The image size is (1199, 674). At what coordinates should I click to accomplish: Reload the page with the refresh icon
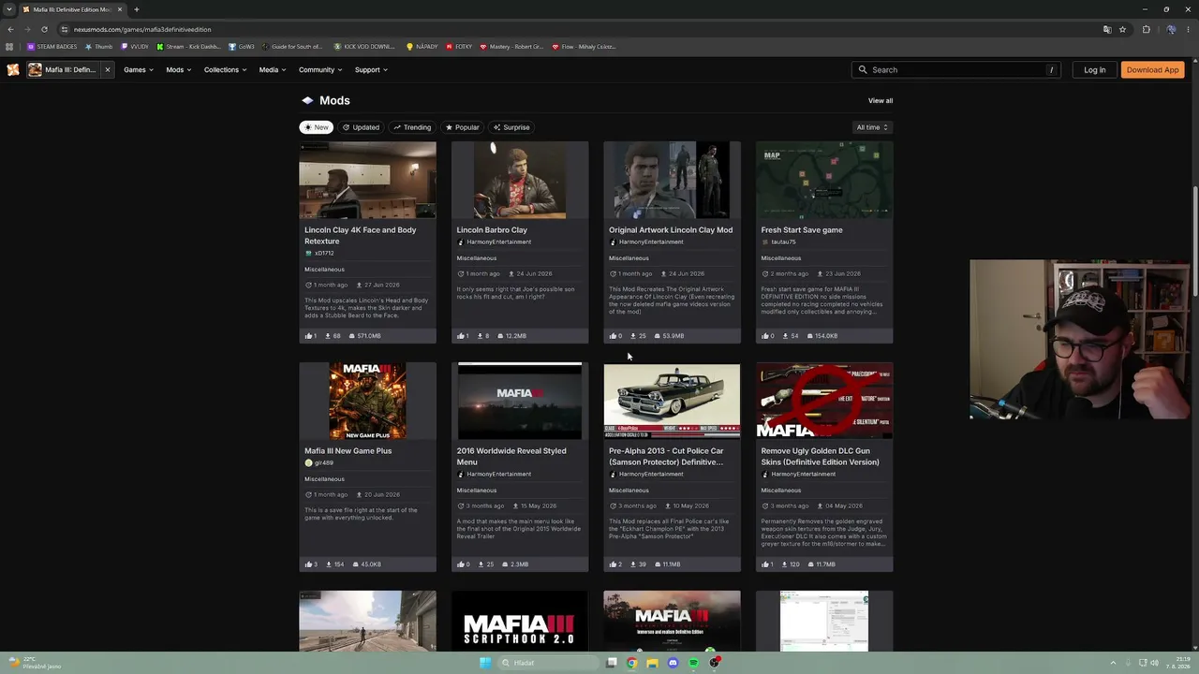pyautogui.click(x=44, y=29)
